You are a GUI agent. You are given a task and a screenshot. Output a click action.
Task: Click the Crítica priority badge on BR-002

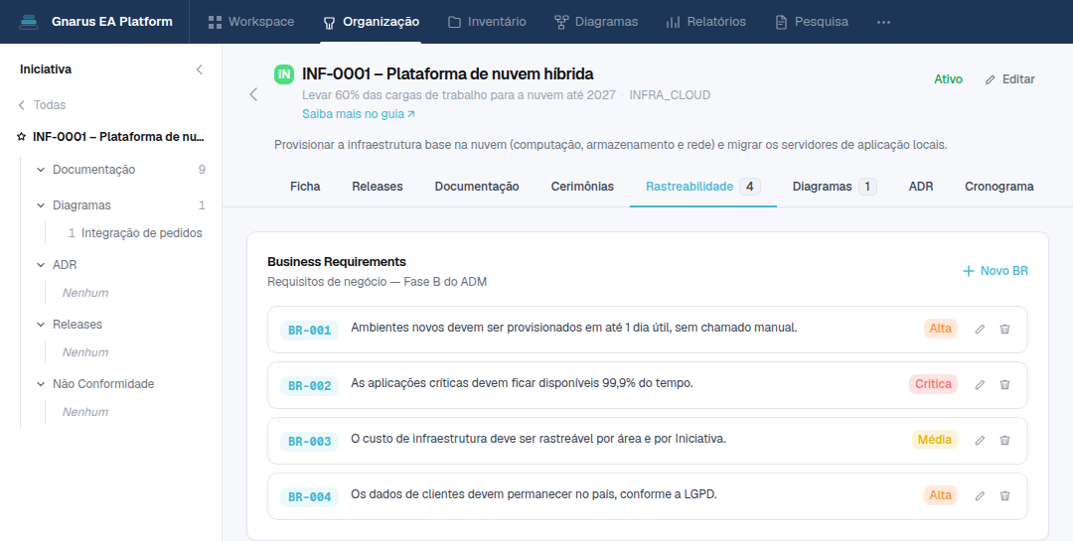pos(933,384)
